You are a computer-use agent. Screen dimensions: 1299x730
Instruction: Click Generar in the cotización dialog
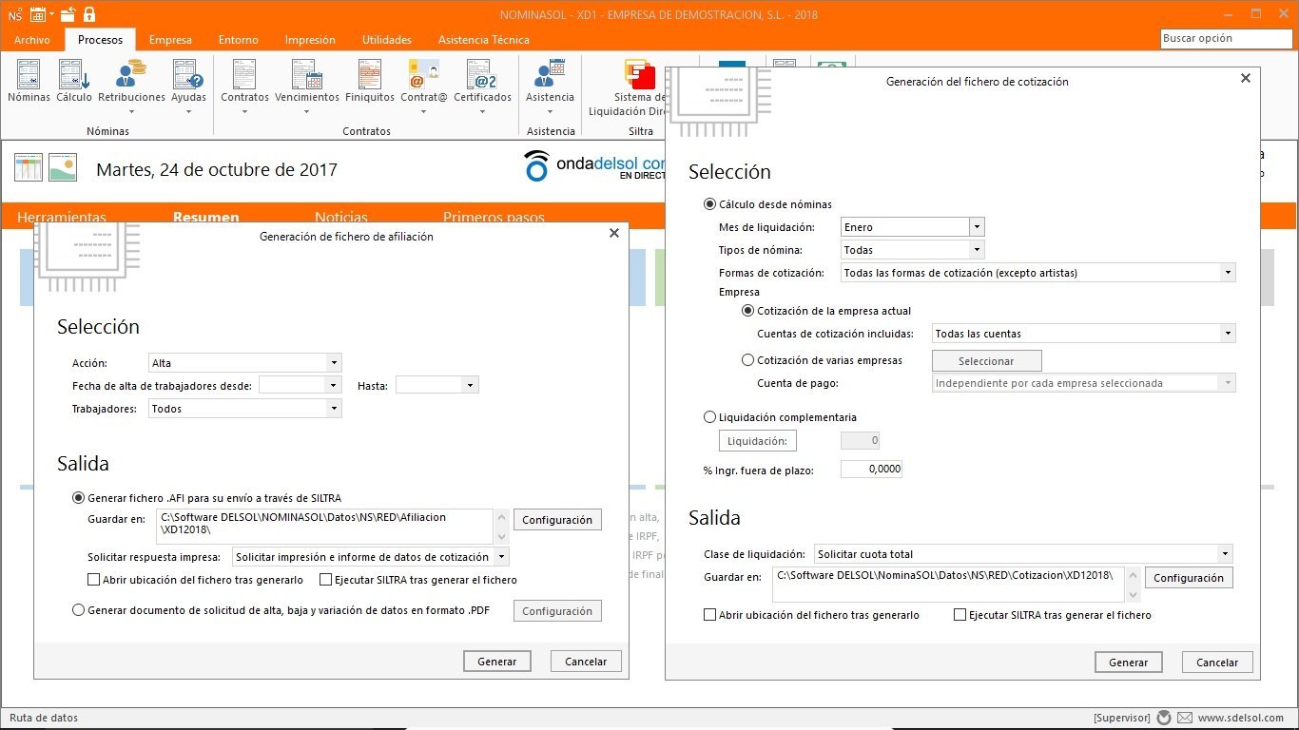tap(1129, 663)
